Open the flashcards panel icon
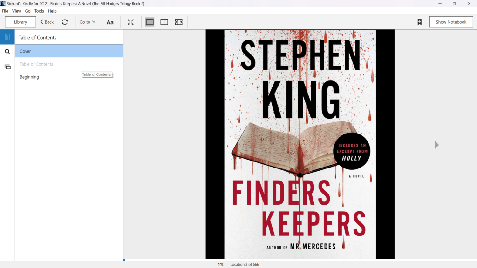The width and height of the screenshot is (477, 268). [x=7, y=67]
